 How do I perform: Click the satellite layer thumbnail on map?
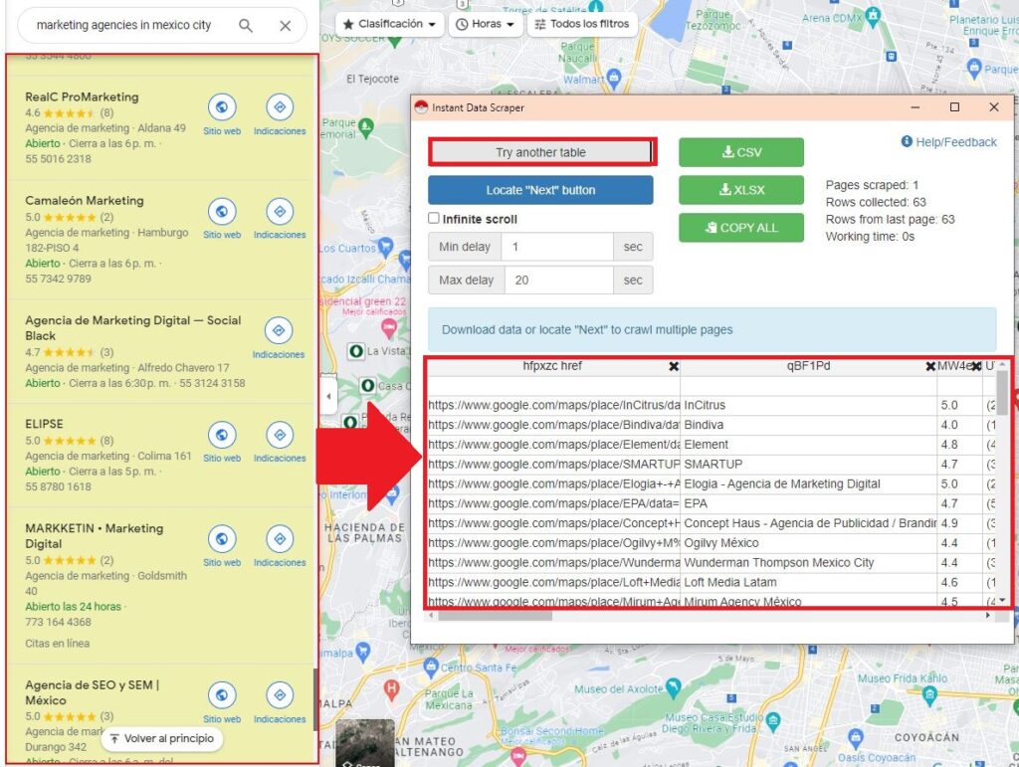pyautogui.click(x=364, y=742)
